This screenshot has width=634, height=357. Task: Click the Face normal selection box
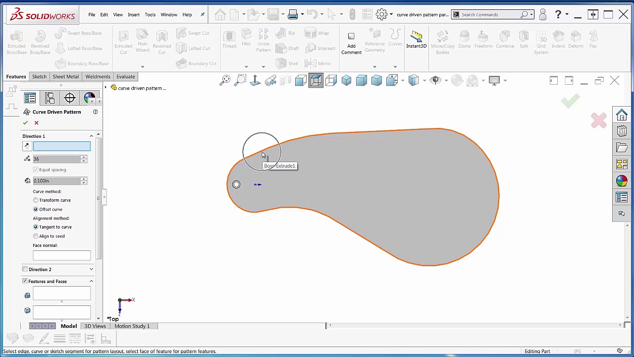(x=62, y=255)
